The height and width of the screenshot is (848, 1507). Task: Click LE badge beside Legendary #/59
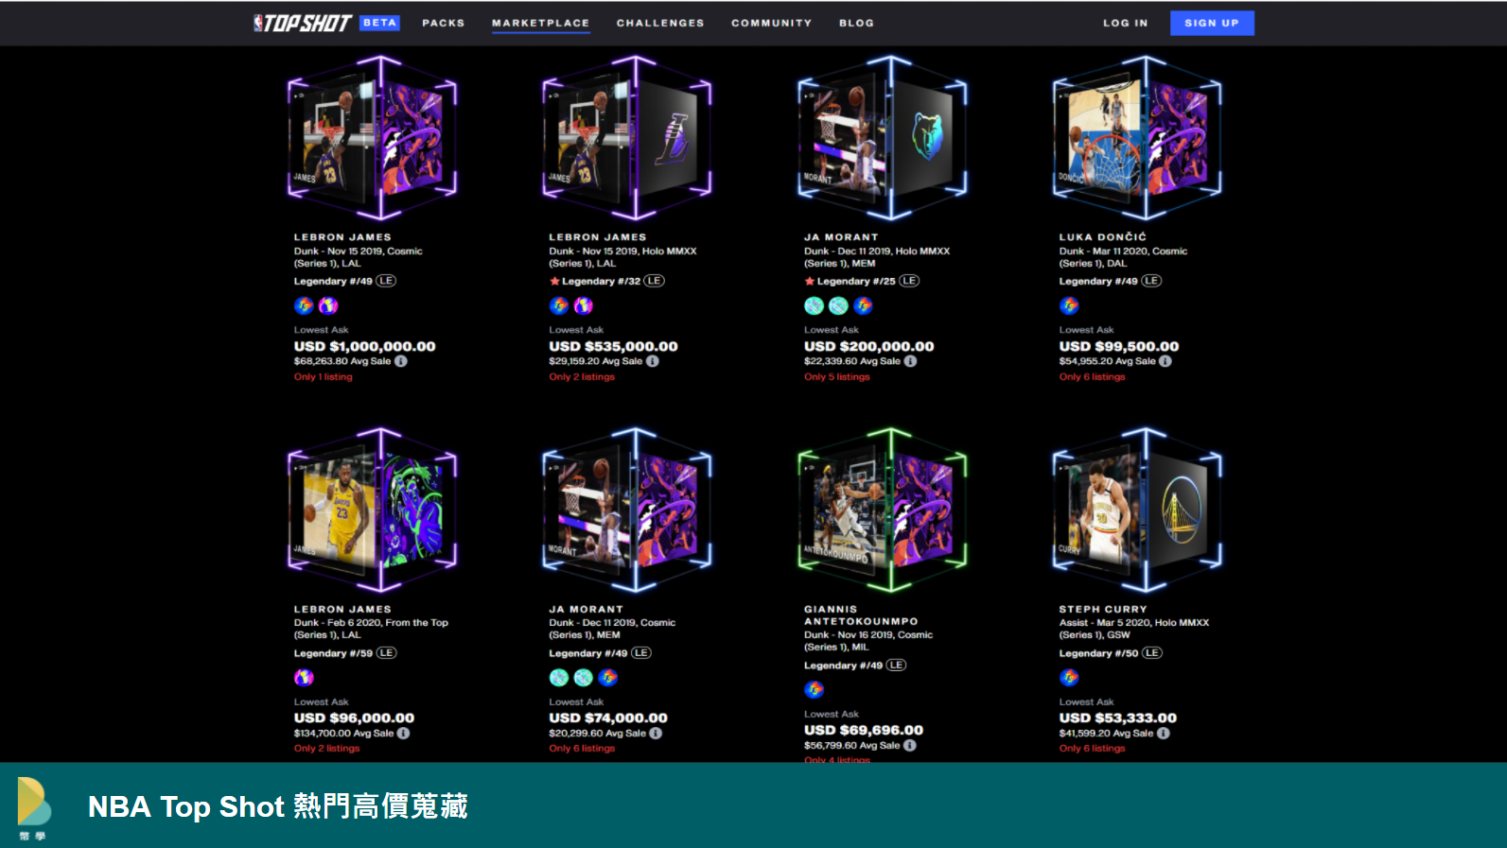point(386,653)
